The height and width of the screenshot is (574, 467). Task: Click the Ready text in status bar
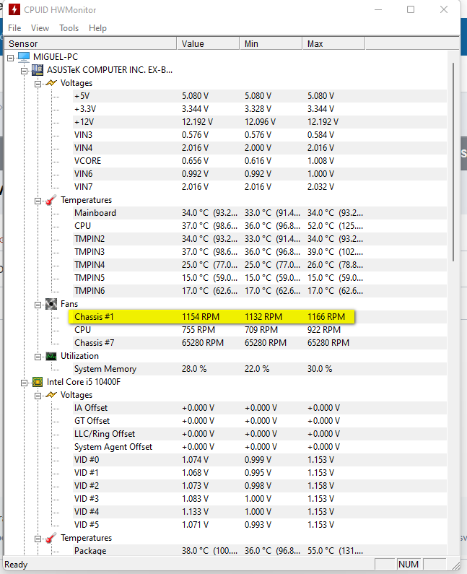click(16, 565)
